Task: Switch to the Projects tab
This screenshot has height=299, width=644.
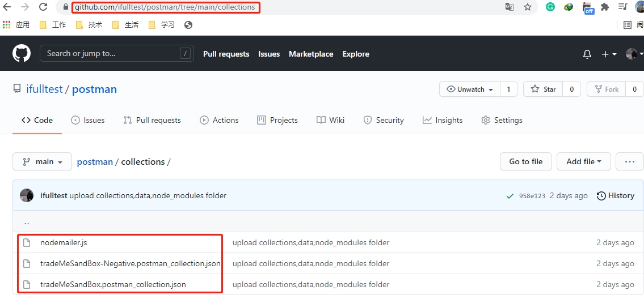Action: (277, 120)
